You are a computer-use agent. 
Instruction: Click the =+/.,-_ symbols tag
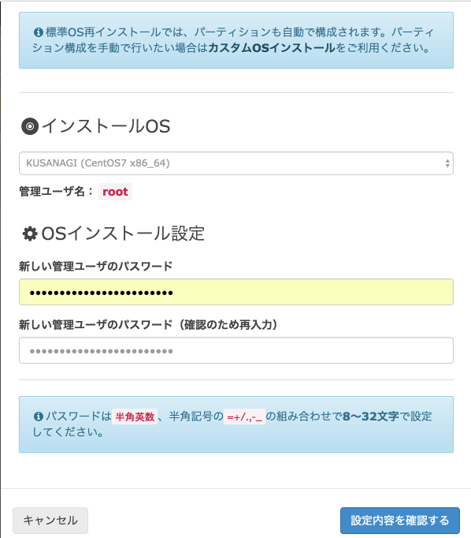pyautogui.click(x=245, y=417)
